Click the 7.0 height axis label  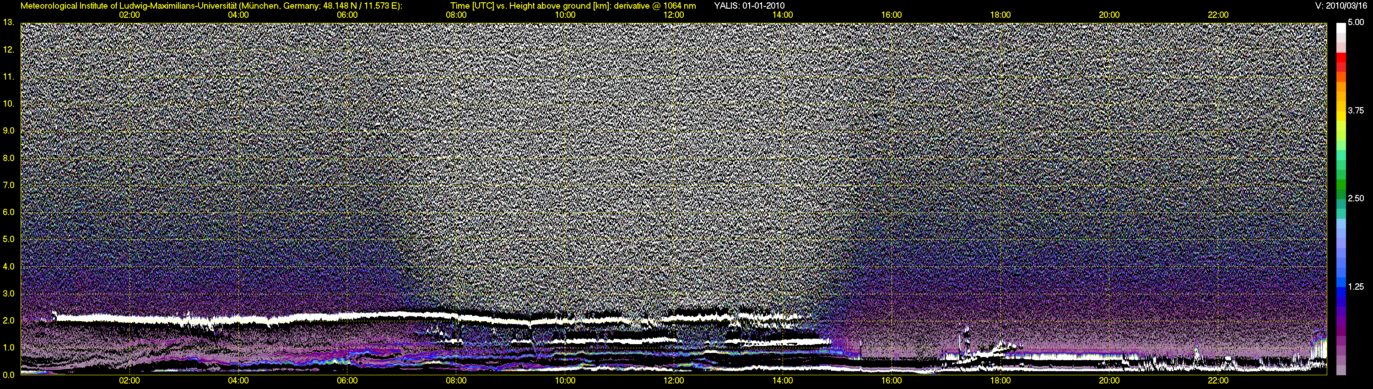(x=9, y=185)
